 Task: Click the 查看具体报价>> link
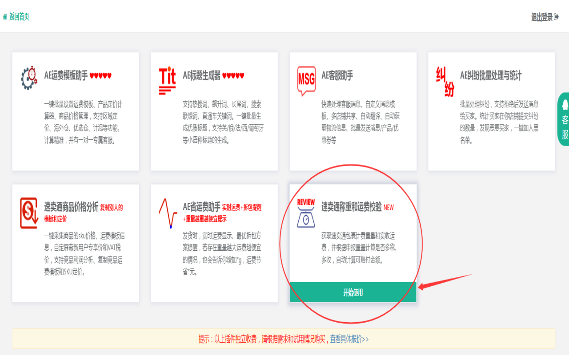(x=349, y=339)
